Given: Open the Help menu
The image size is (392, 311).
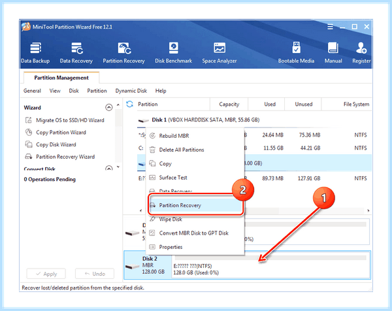Looking at the screenshot, I should (161, 91).
